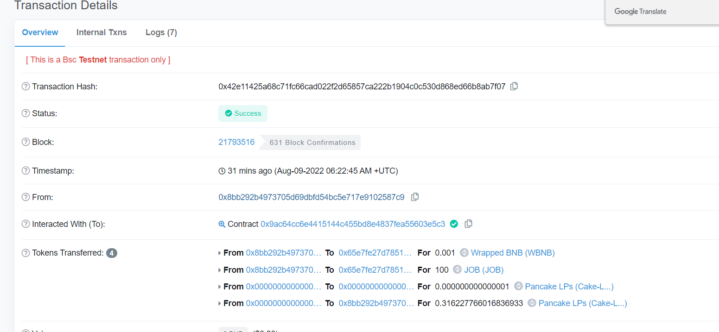Viewport: 719px width, 332px height.
Task: Open Pancake LPs link in 0.000000000000001 row
Action: click(x=569, y=286)
